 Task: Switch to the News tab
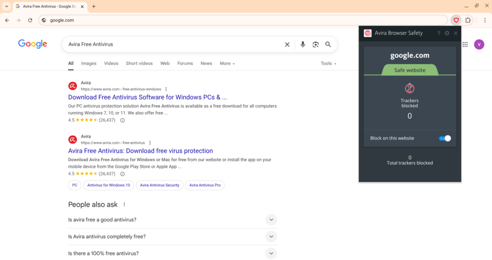(x=206, y=64)
